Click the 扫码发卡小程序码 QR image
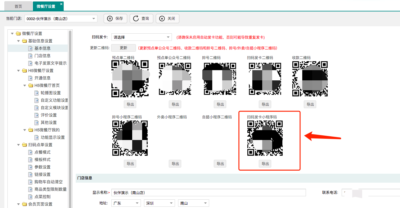Screen dimensions: 400x208 pyautogui.click(x=265, y=138)
